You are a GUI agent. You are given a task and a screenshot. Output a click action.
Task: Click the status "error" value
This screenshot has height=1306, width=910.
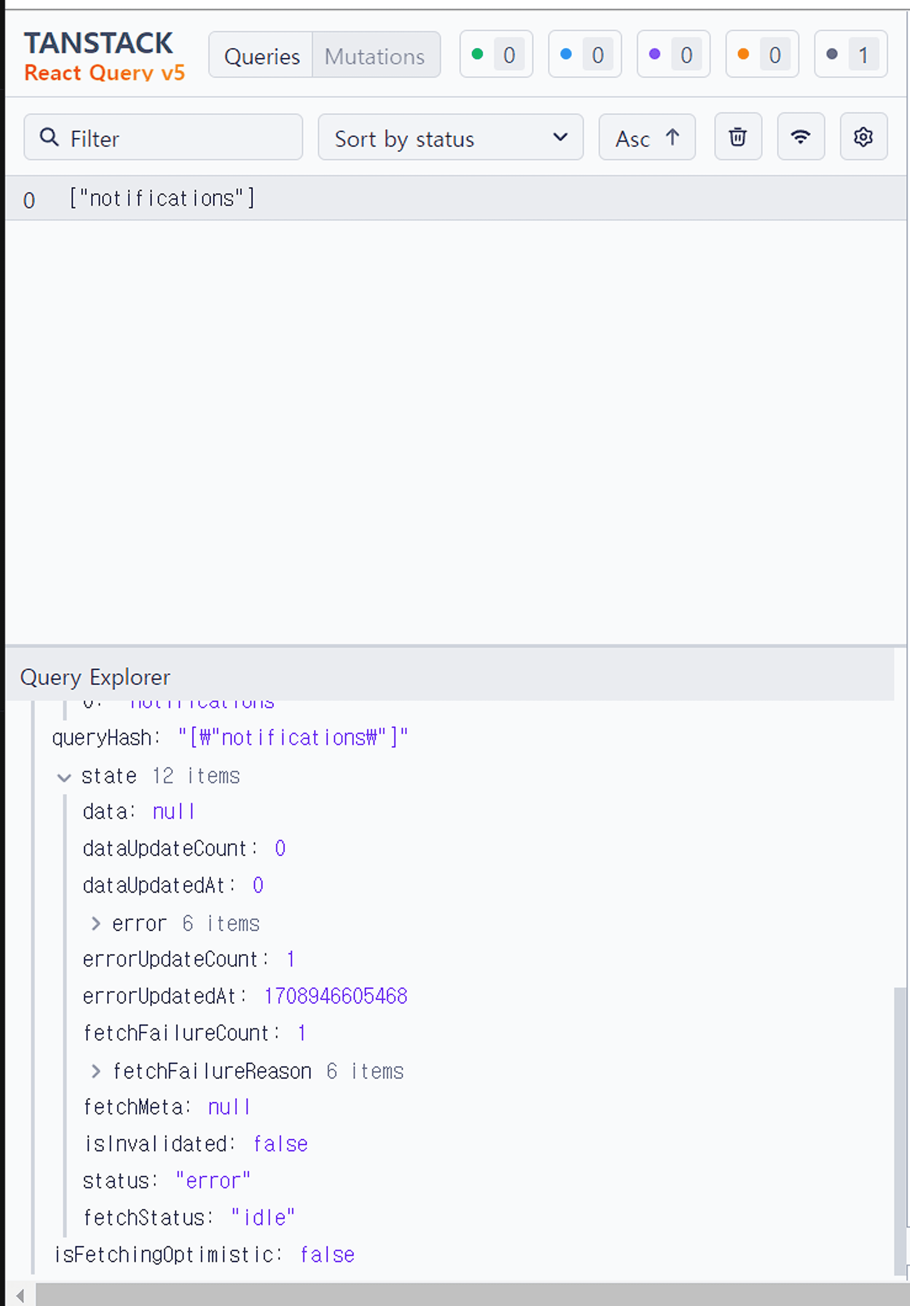pyautogui.click(x=213, y=1181)
